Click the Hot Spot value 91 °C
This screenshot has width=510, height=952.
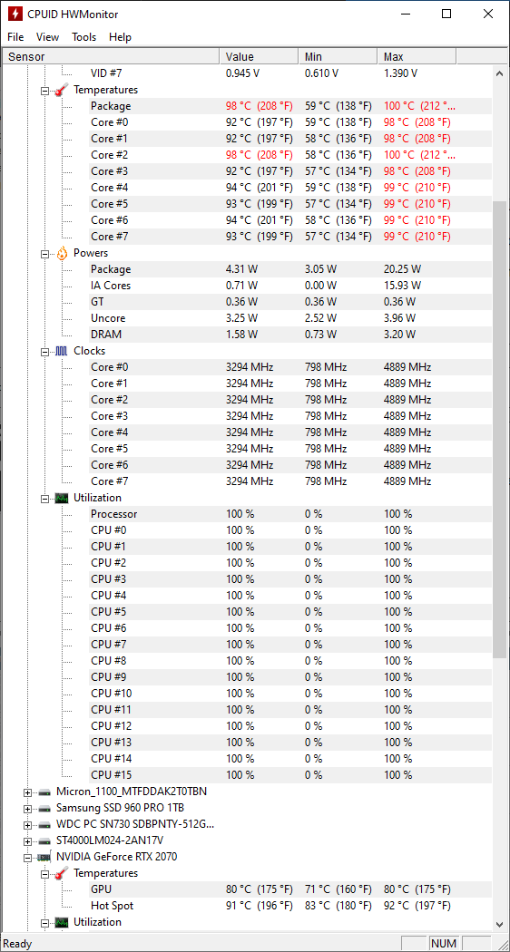[260, 907]
